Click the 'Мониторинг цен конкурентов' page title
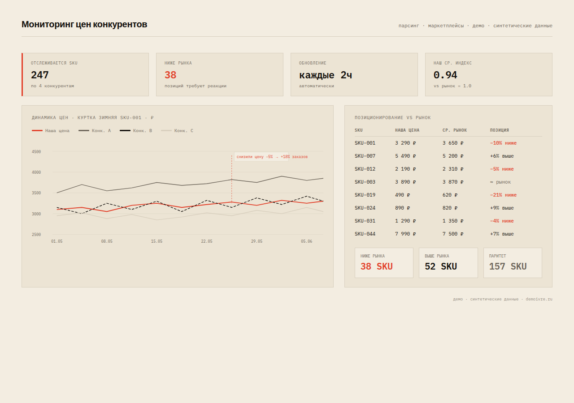This screenshot has width=574, height=403. pyautogui.click(x=84, y=24)
